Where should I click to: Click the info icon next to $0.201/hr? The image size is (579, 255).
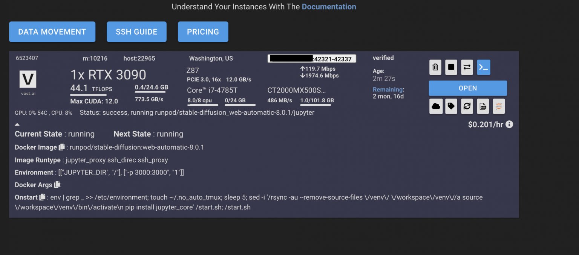coord(509,124)
